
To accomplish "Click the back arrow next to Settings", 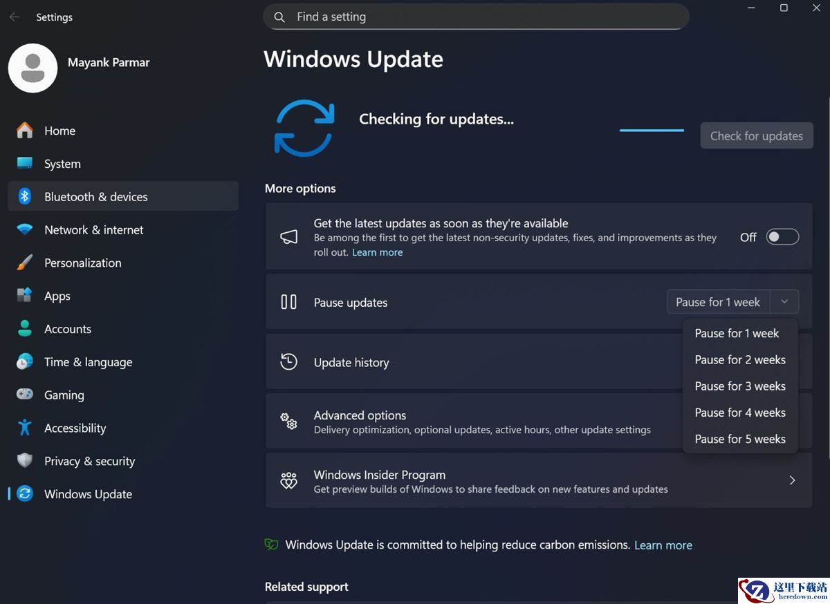I will [15, 17].
